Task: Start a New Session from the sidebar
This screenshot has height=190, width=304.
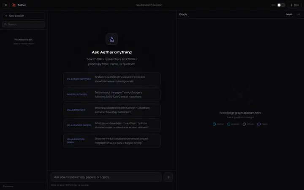Action: tap(24, 16)
